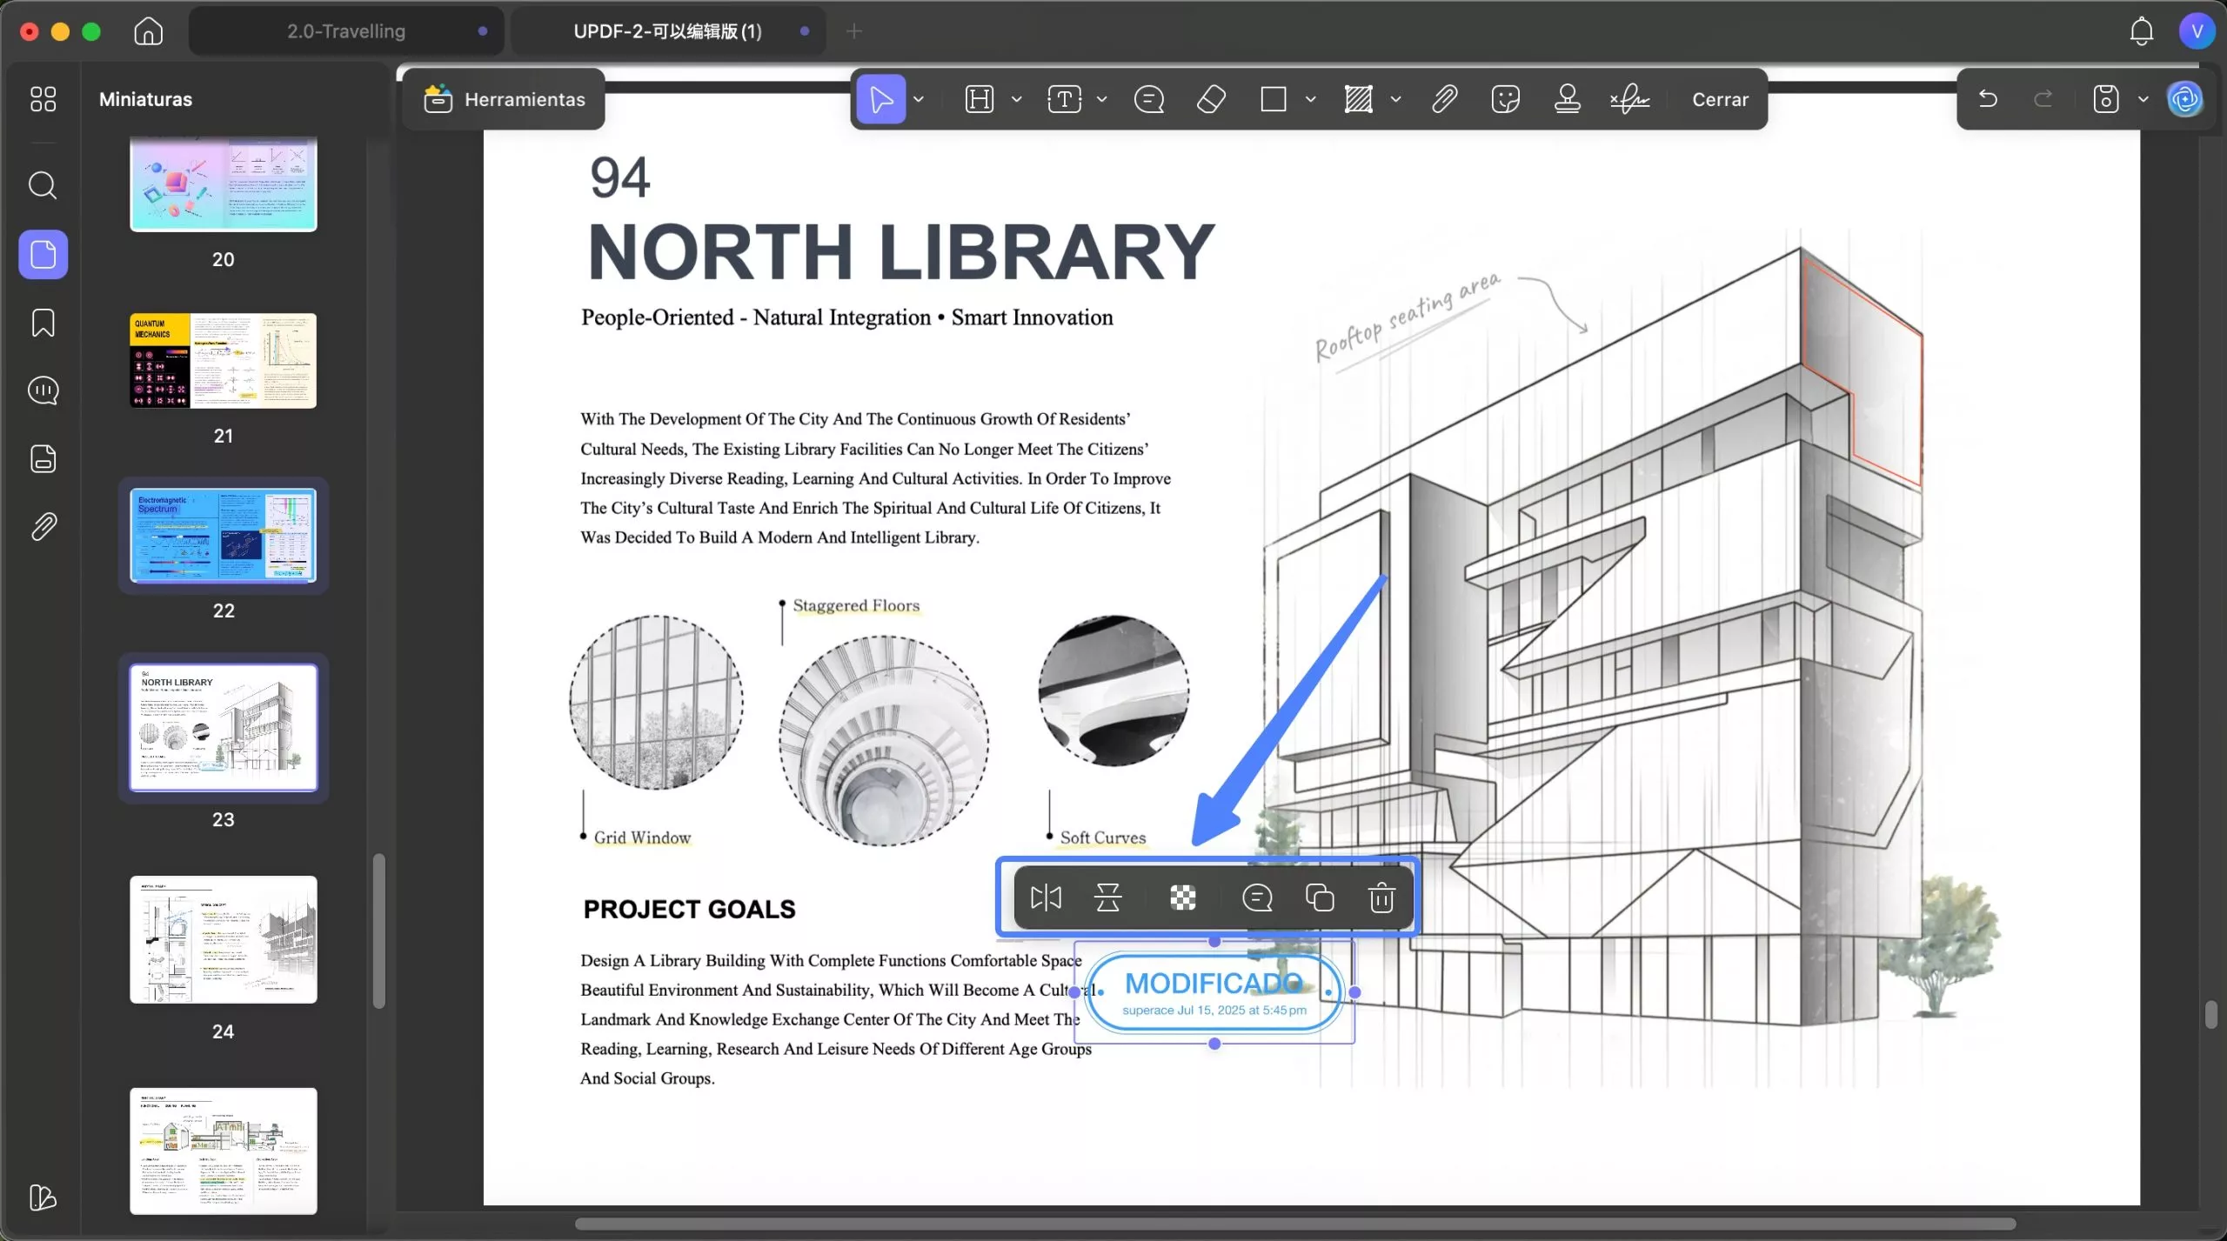The height and width of the screenshot is (1241, 2227).
Task: Click the Miniaturas panel title
Action: pos(145,99)
